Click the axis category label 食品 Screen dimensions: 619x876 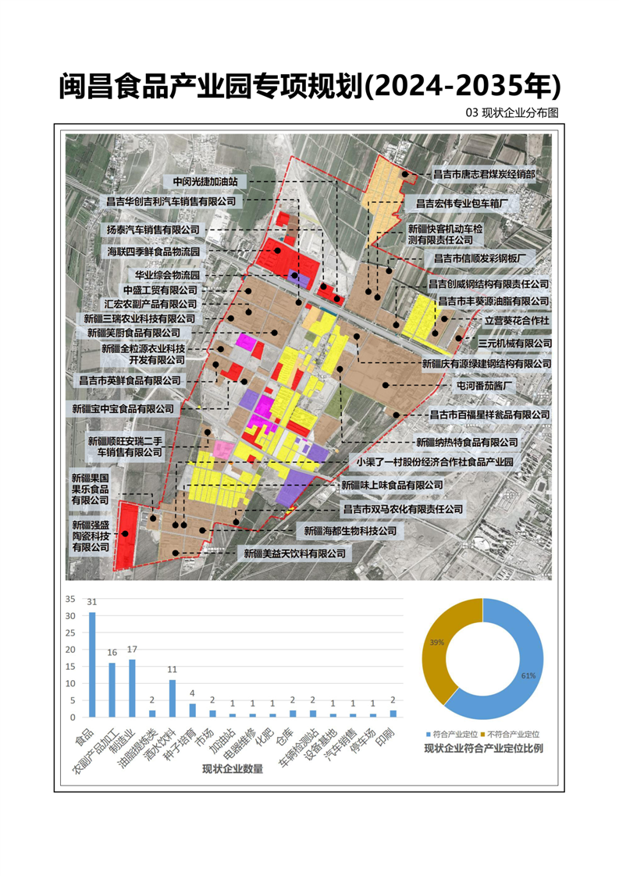(86, 737)
